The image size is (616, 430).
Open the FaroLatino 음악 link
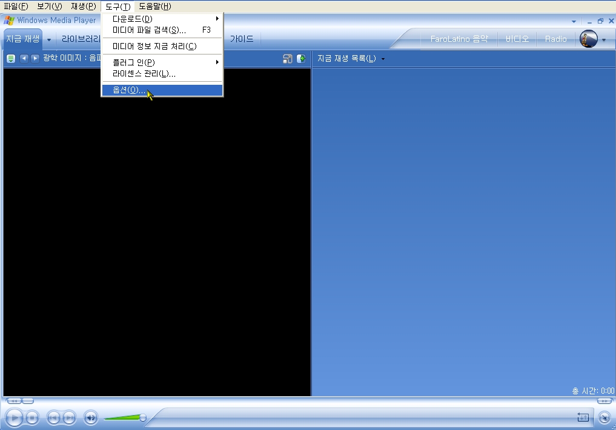tap(459, 39)
